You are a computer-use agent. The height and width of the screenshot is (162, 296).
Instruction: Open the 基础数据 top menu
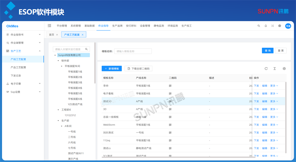[x=89, y=26]
